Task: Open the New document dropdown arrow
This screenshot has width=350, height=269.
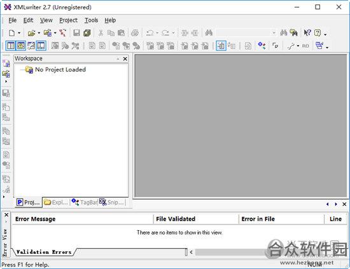Action: [x=19, y=33]
